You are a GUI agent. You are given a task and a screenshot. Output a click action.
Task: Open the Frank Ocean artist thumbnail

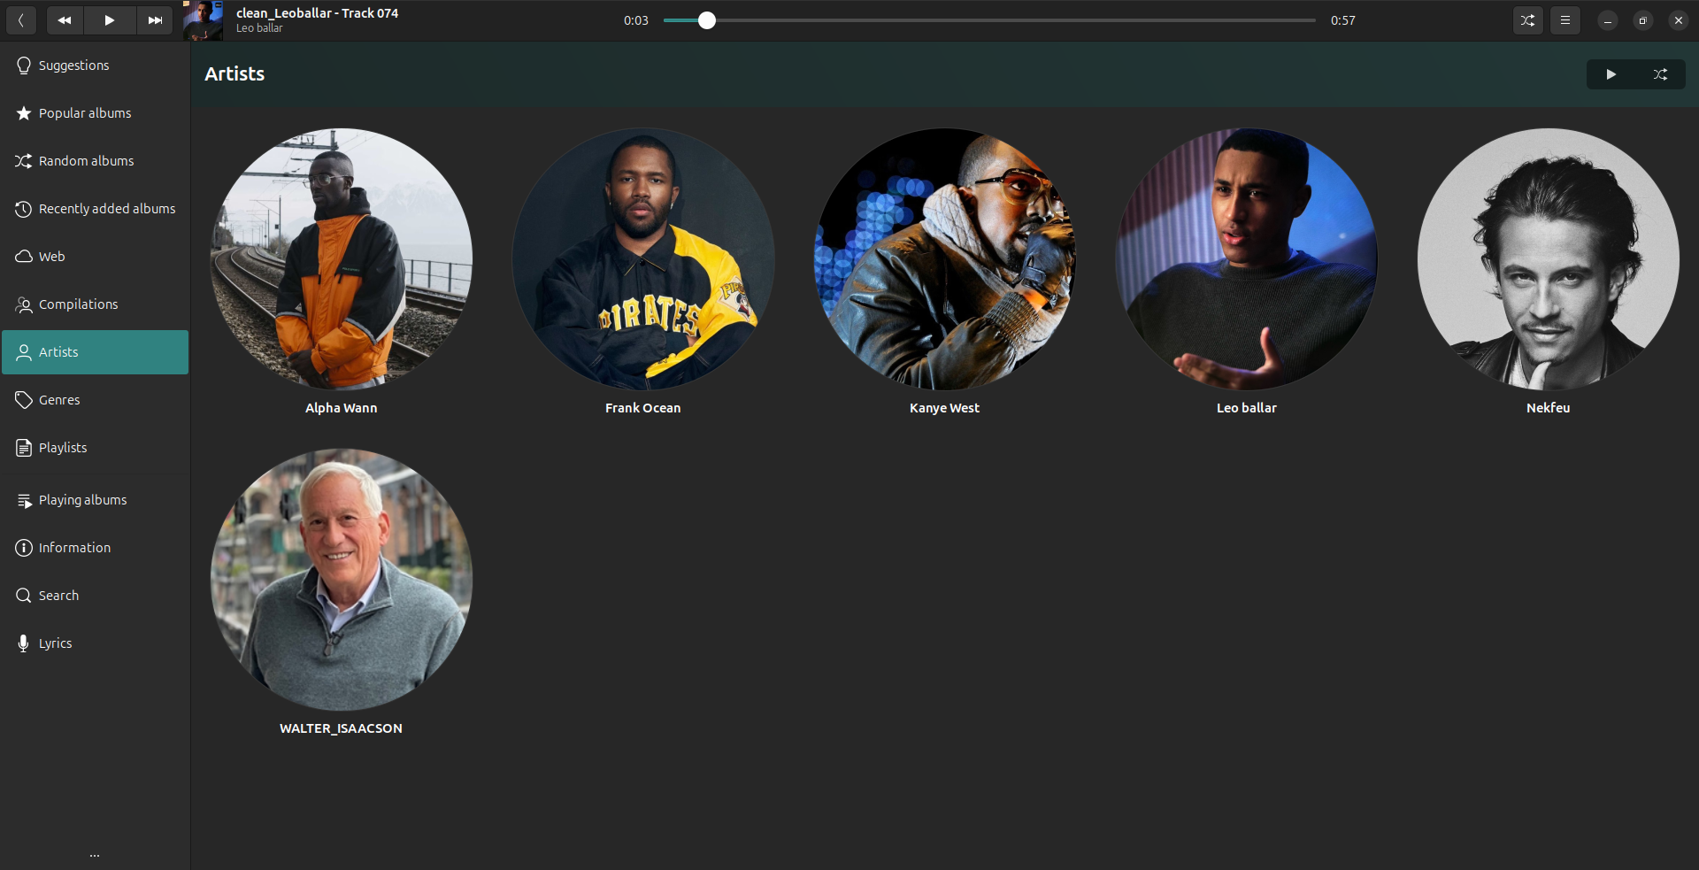tap(643, 259)
